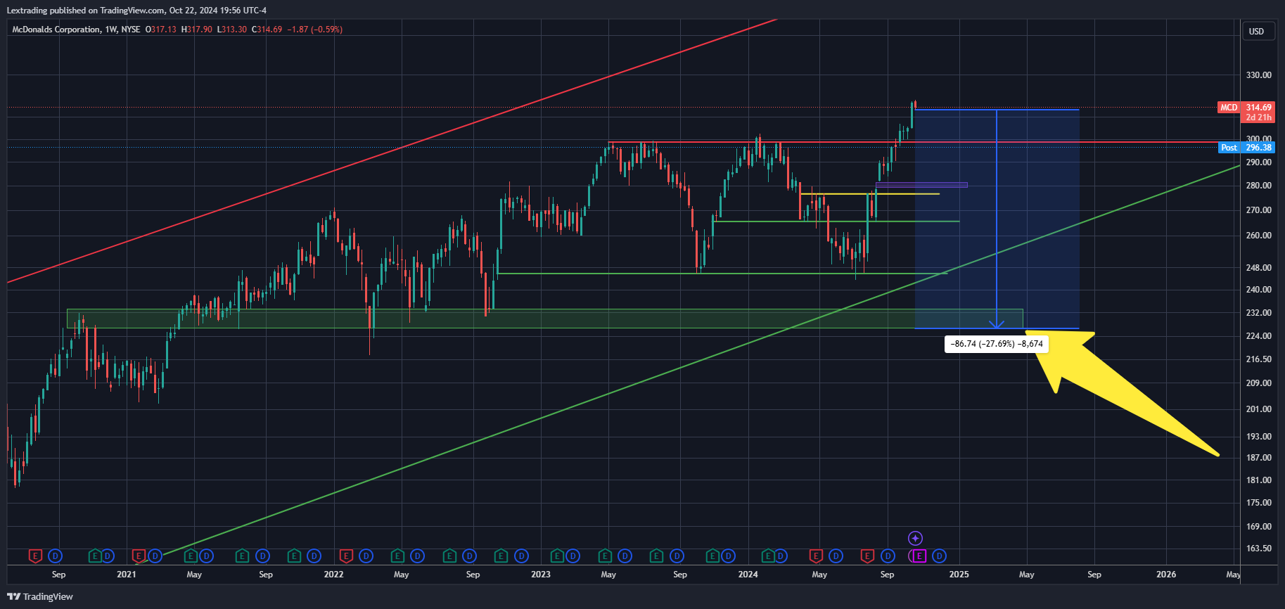The width and height of the screenshot is (1285, 609).
Task: Click the change value -1.87 (-0.59%)
Action: tap(315, 30)
